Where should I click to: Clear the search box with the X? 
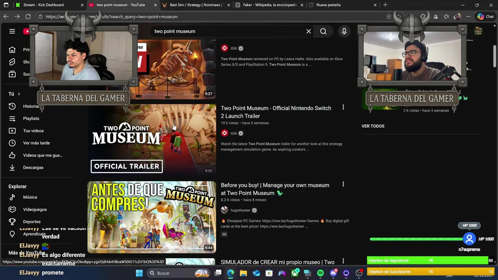point(309,31)
